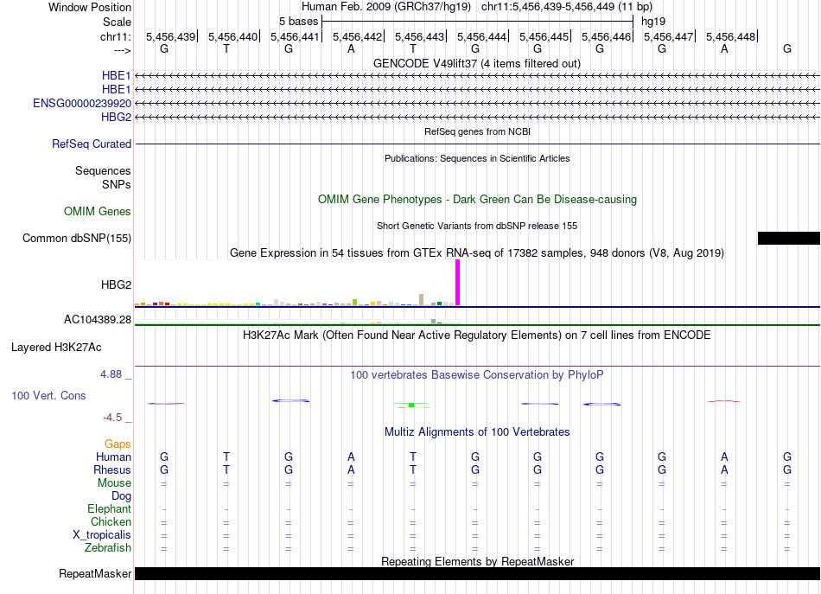Click the Common dbSNP(155) label
This screenshot has height=594, width=821.
point(77,238)
